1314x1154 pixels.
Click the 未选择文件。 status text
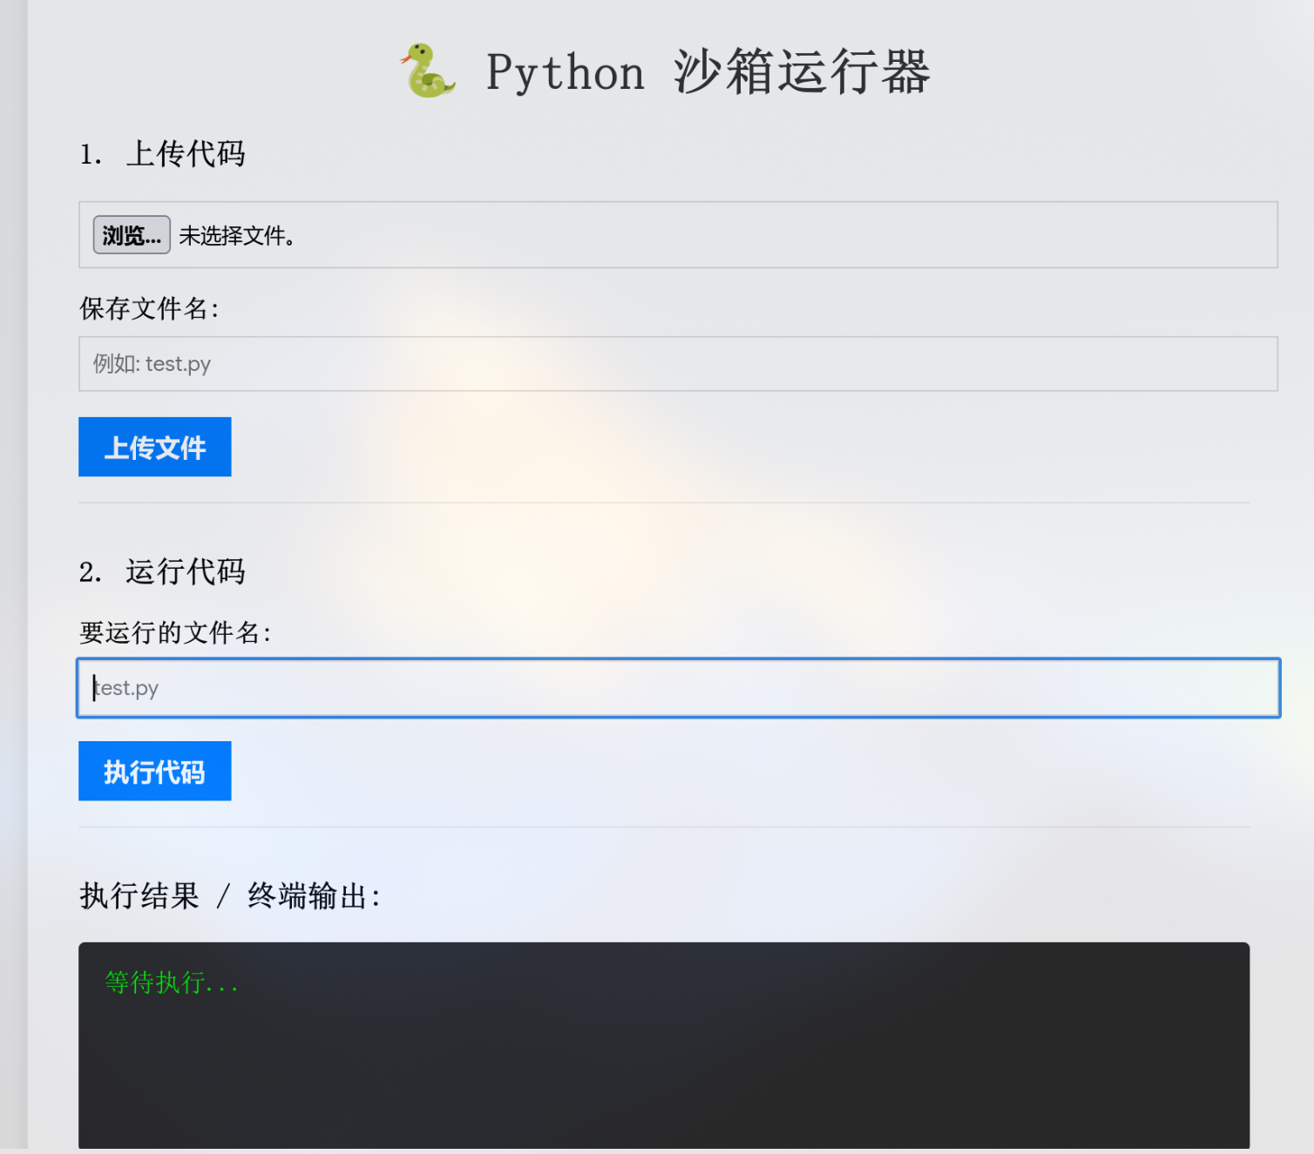click(237, 236)
